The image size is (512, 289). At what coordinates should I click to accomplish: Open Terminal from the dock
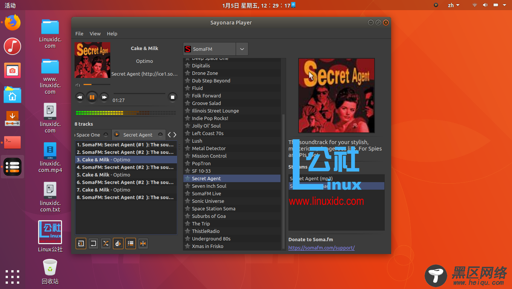click(12, 142)
